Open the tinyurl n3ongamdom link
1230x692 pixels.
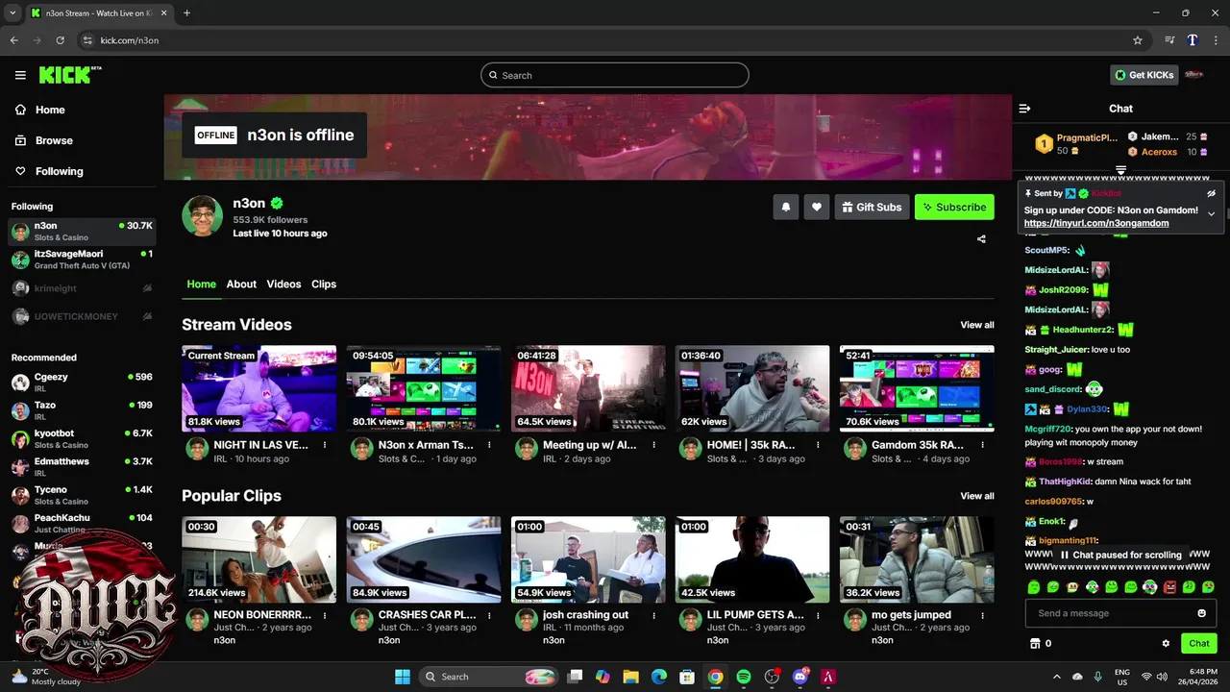click(x=1096, y=223)
